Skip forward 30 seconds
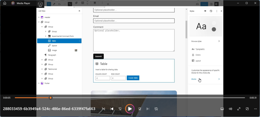Screen dimensions: 260x117 click(x=139, y=109)
